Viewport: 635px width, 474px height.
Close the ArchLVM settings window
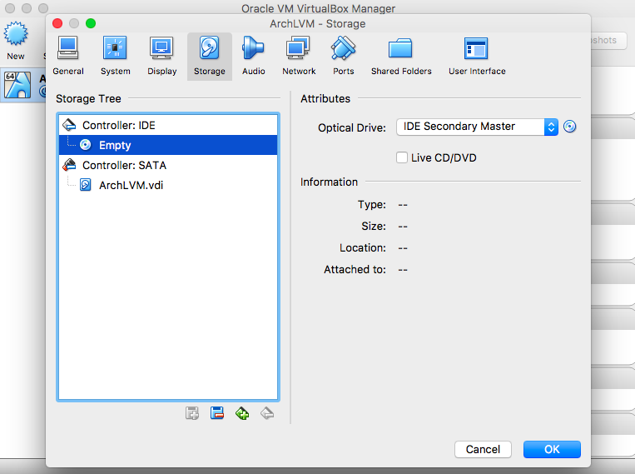(57, 23)
